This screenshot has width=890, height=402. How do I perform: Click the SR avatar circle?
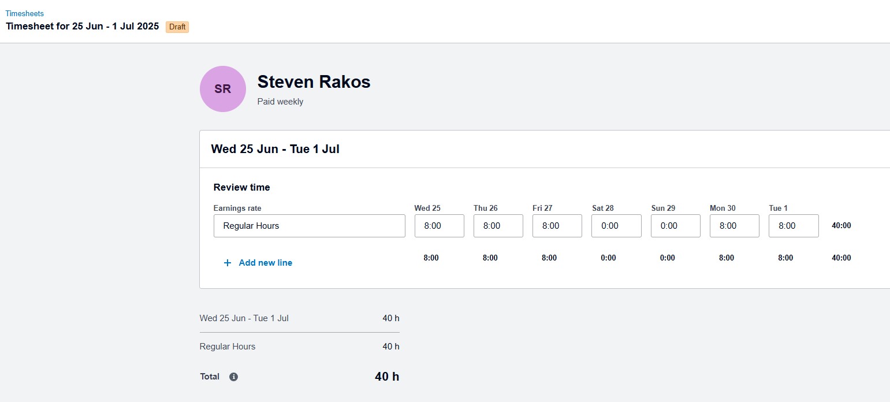click(x=223, y=89)
